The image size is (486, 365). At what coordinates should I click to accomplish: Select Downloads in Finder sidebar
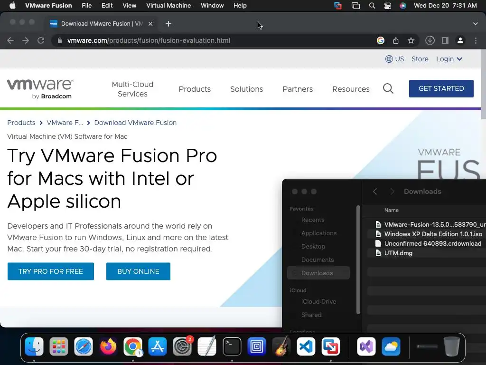coord(318,273)
